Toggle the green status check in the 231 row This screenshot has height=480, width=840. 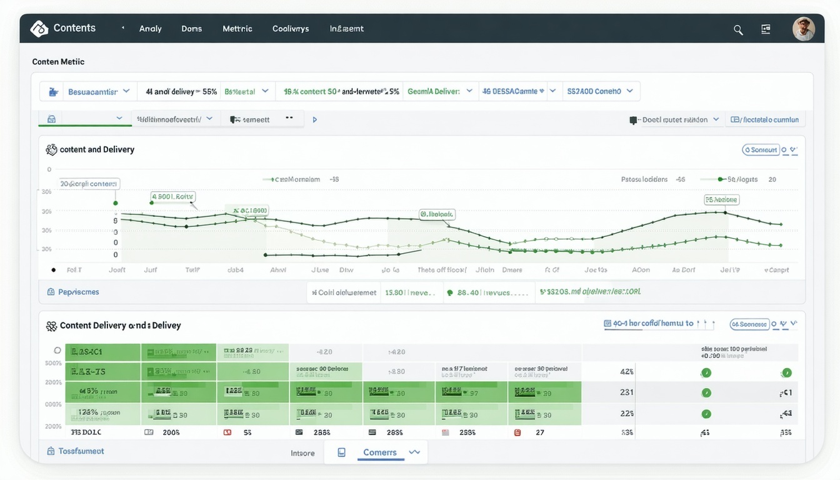point(706,392)
